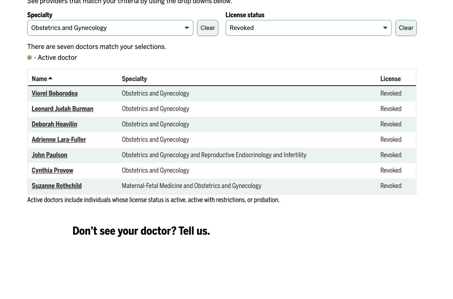453x299 pixels.
Task: Open the Specialty dropdown
Action: 110,28
